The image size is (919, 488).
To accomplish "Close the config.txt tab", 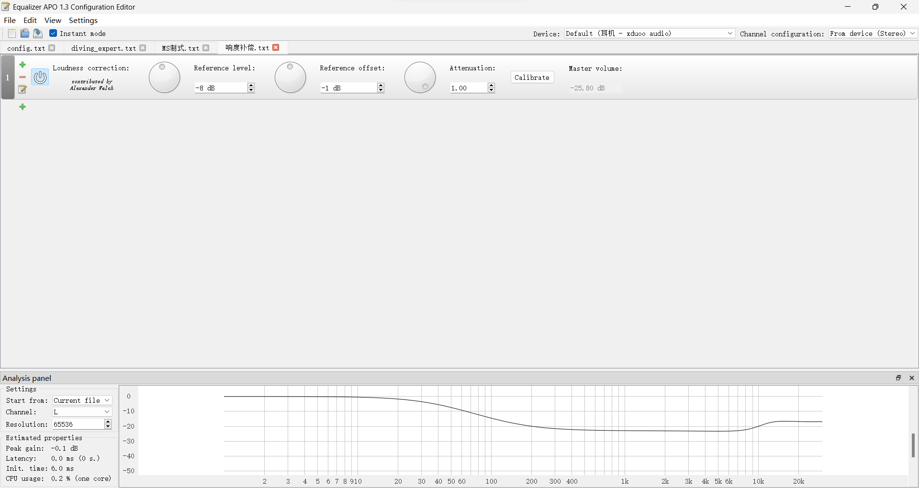I will 52,48.
